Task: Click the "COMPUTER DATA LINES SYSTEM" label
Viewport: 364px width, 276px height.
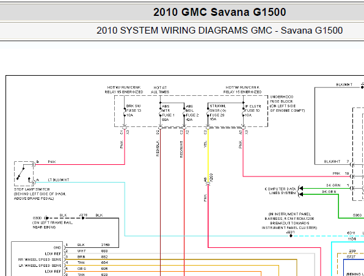Action: click(x=280, y=191)
